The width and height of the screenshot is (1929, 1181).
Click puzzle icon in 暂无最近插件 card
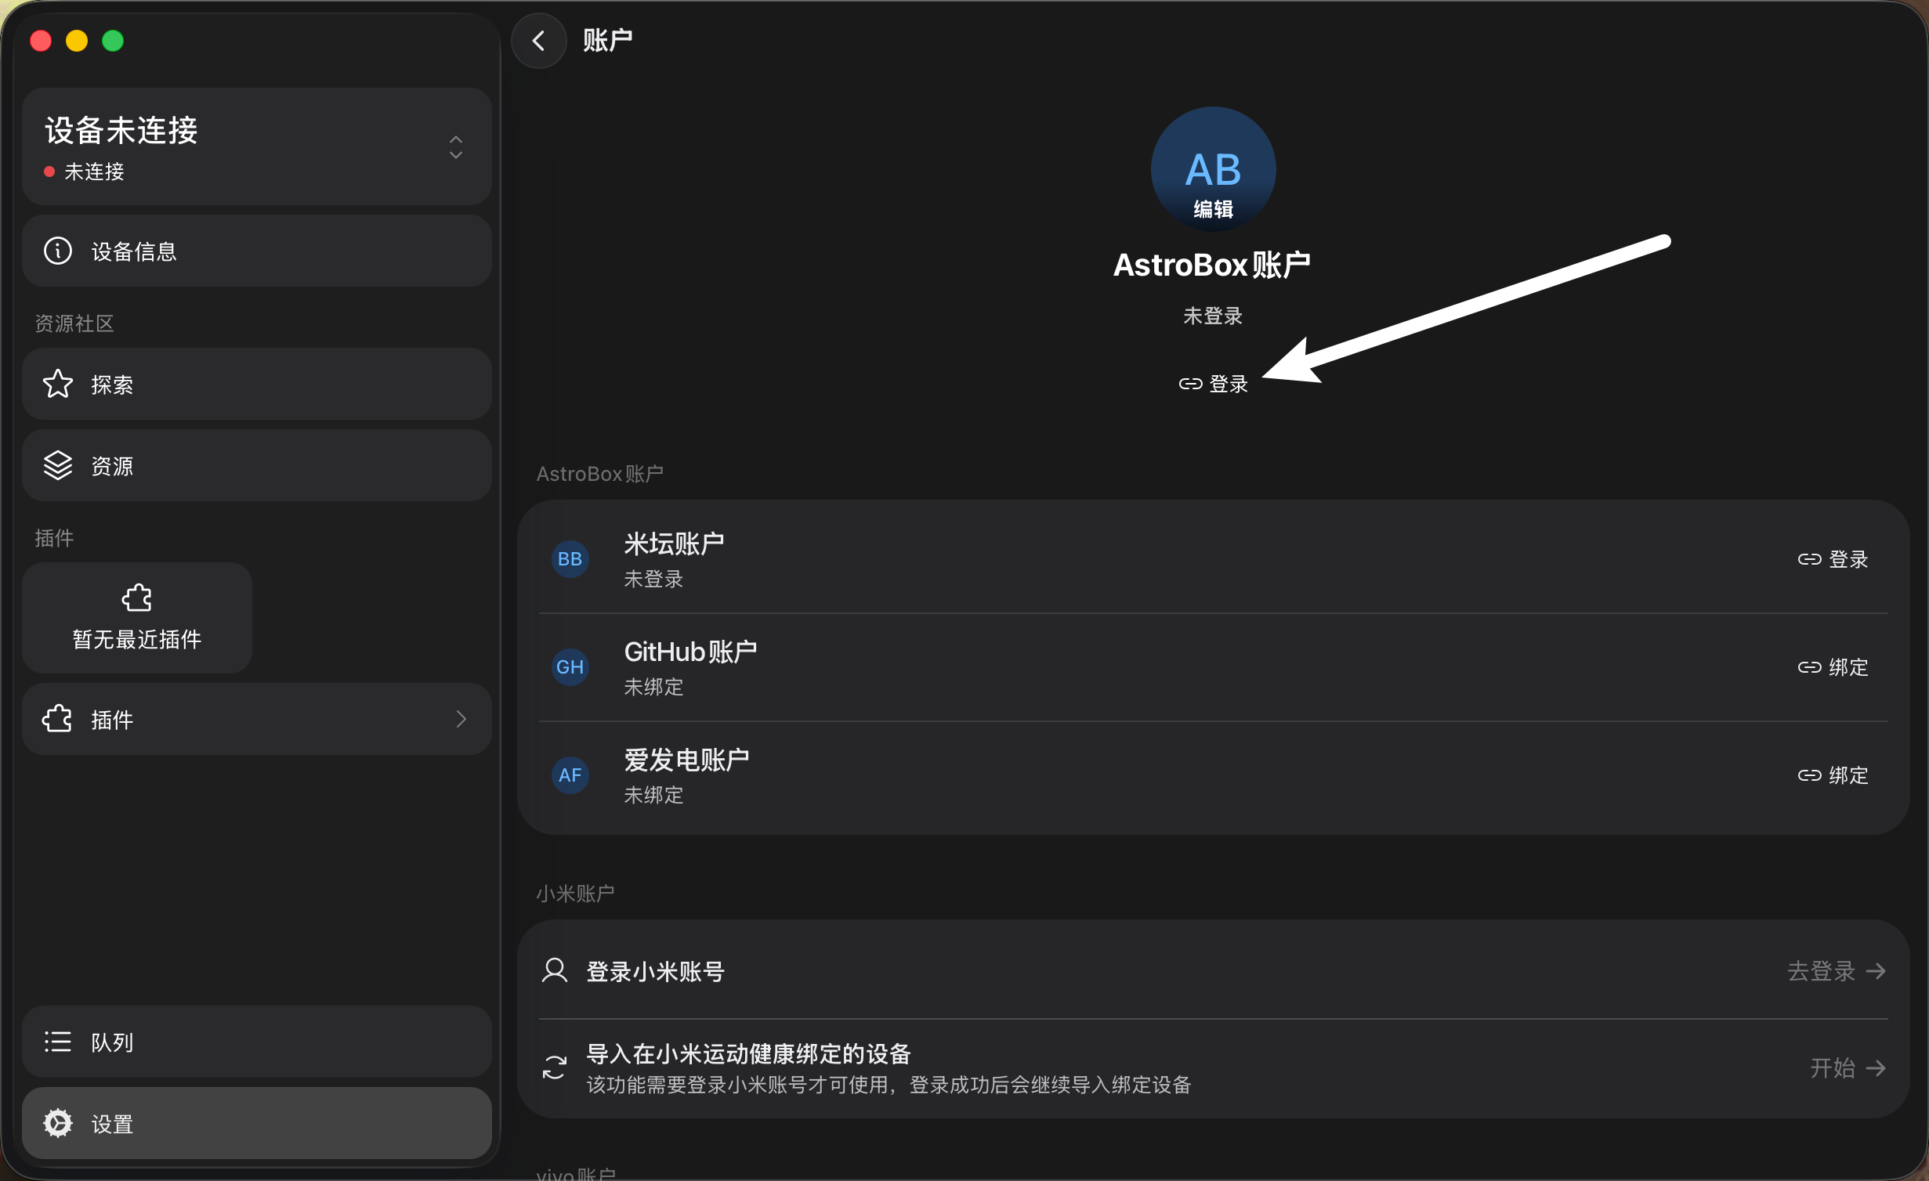point(137,598)
